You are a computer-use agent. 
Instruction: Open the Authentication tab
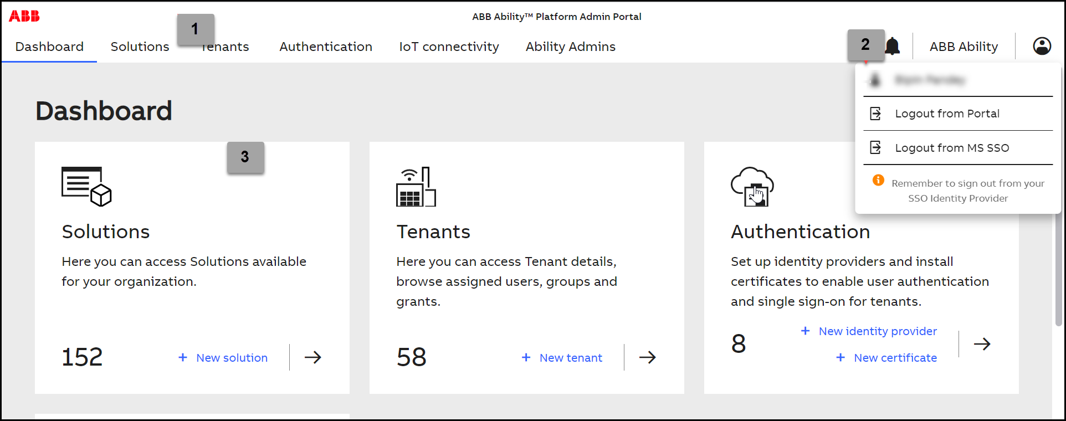[326, 47]
